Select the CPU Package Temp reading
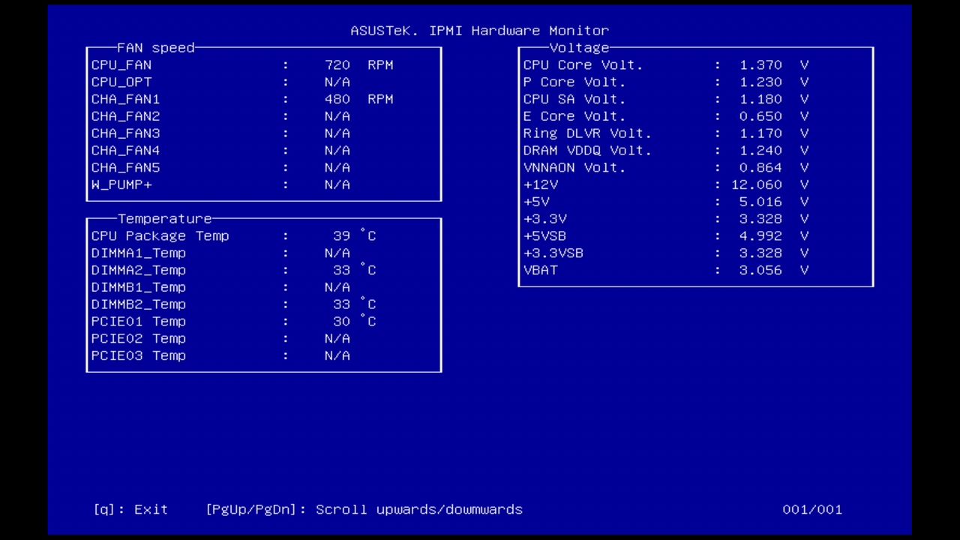The image size is (960, 540). 341,235
